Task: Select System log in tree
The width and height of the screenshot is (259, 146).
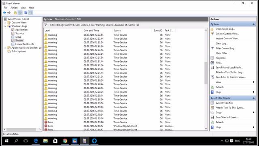Action: tap(19, 41)
